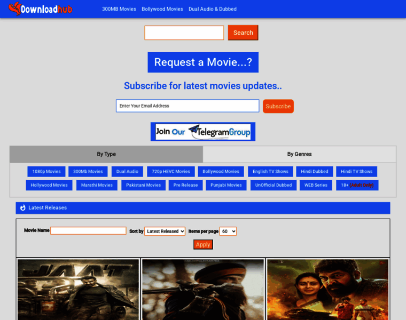Open Bollywood Movies in the top navigation
Screen dimensions: 406x320
162,9
